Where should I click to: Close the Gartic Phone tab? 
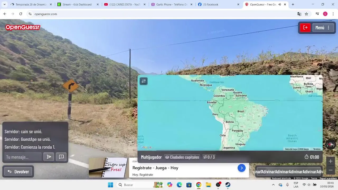pos(191,4)
